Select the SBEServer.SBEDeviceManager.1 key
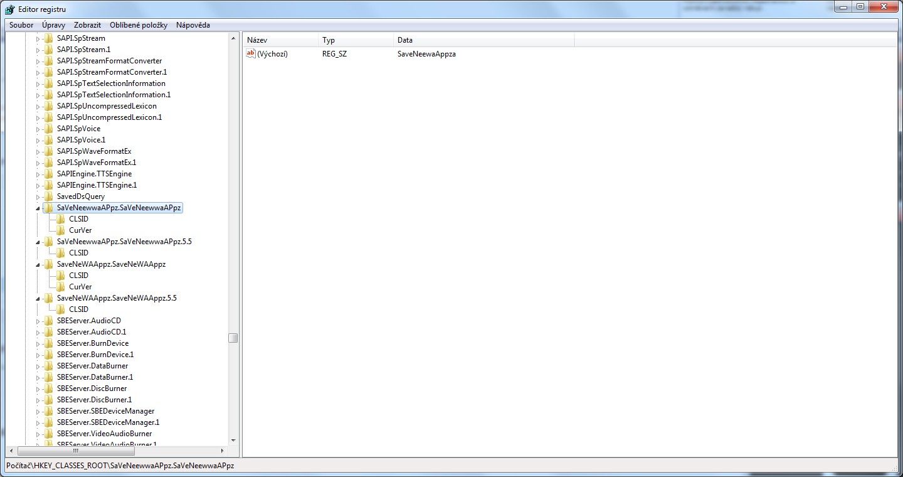Viewport: 903px width, 477px height. [x=108, y=422]
